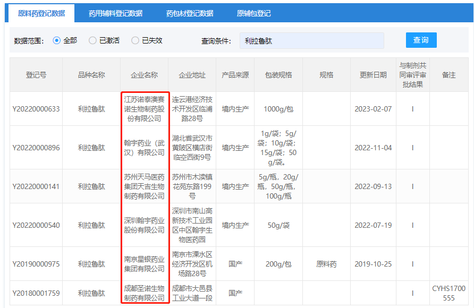The height and width of the screenshot is (308, 474).
Task: Click address 深圳市南山高新技术工业园区中区翰宇生物医药园
Action: click(192, 225)
